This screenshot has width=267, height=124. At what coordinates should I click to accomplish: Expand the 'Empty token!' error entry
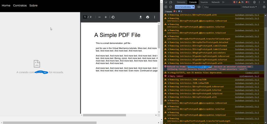point(169,76)
